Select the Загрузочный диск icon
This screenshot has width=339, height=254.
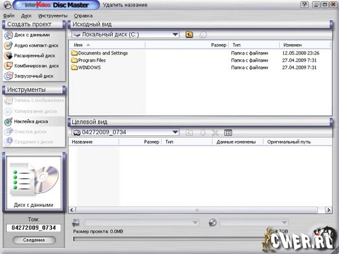pyautogui.click(x=8, y=76)
